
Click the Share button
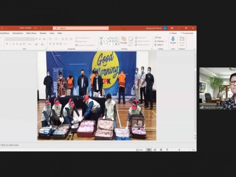click(173, 33)
